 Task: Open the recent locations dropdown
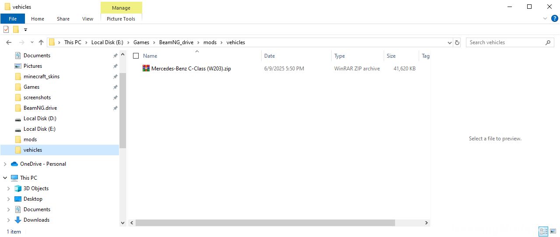coord(32,43)
